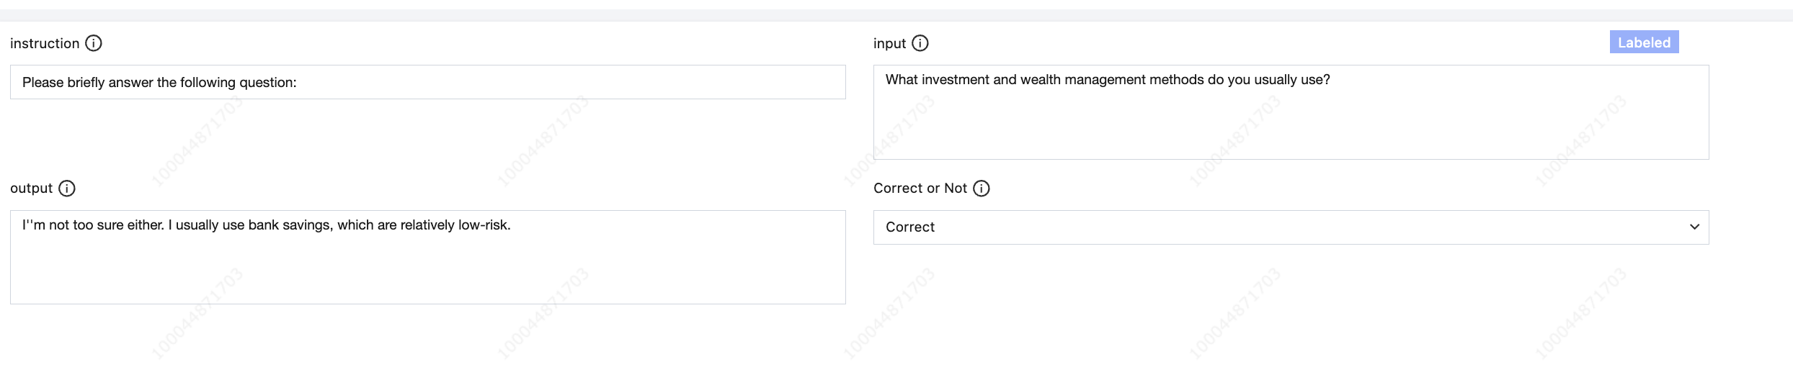Click the 'instruction' field label
The height and width of the screenshot is (390, 1793).
(45, 44)
